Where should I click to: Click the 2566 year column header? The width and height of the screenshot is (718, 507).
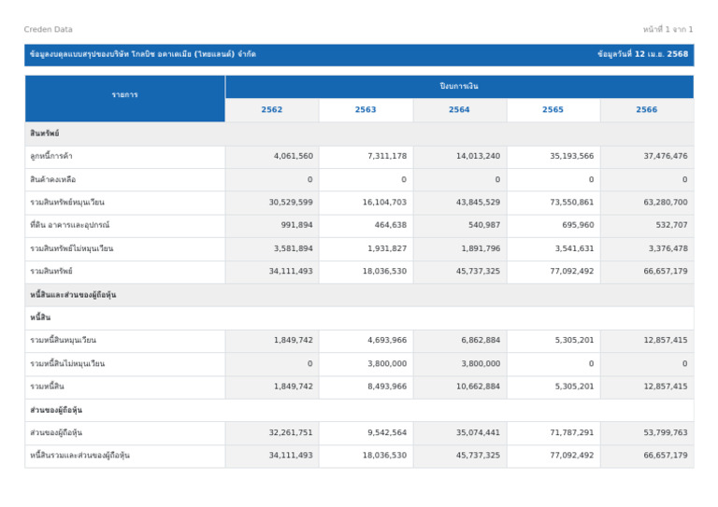click(646, 110)
